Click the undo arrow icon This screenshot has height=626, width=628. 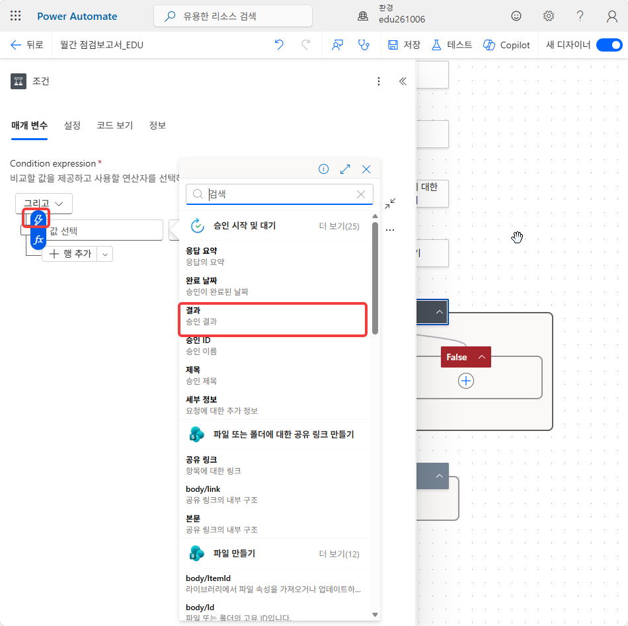[279, 45]
